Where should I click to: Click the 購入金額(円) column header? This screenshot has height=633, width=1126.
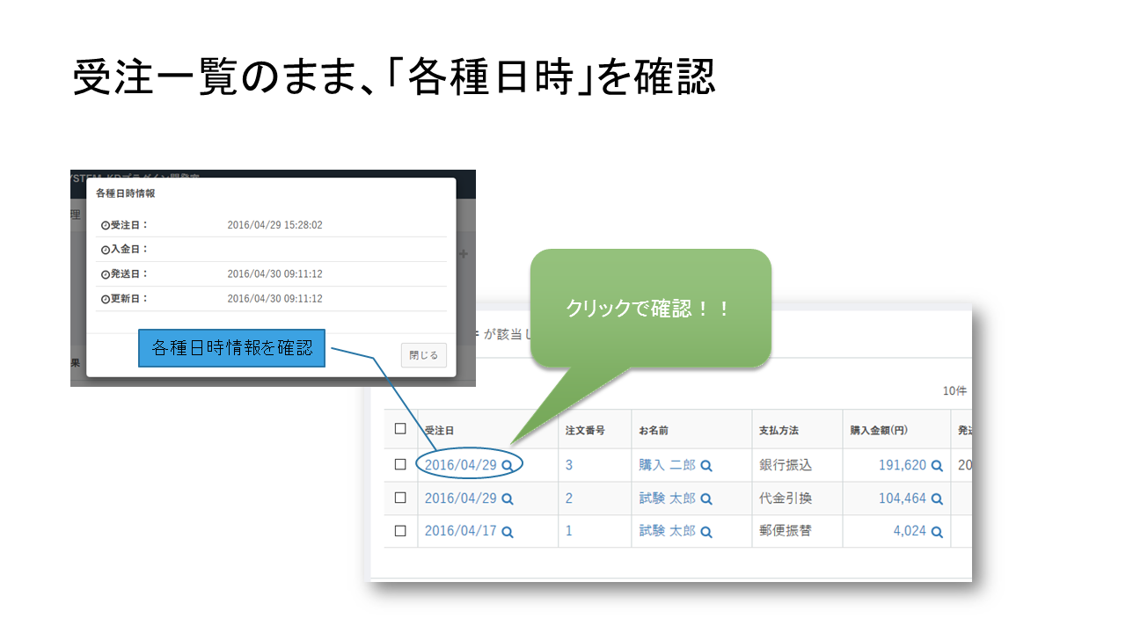point(879,431)
